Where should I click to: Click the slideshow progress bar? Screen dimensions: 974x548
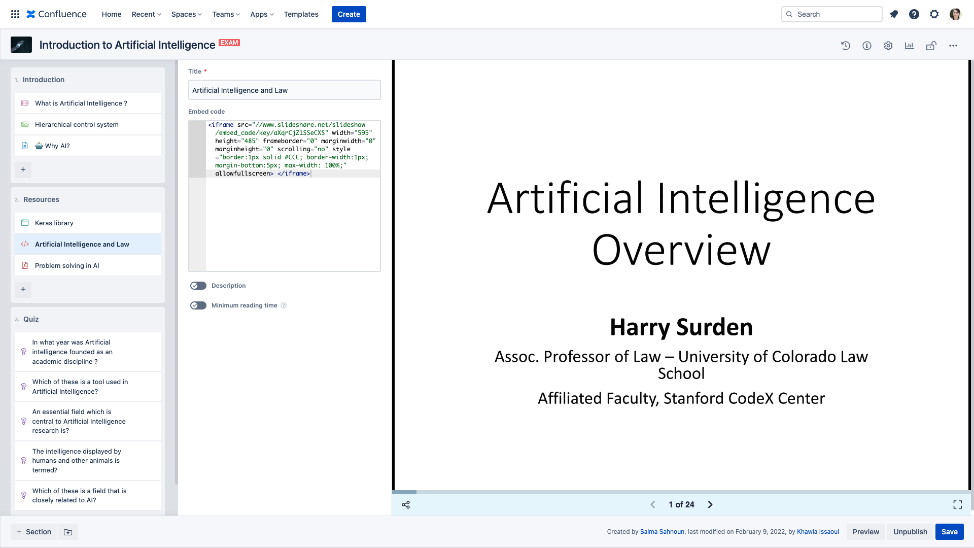(x=680, y=492)
